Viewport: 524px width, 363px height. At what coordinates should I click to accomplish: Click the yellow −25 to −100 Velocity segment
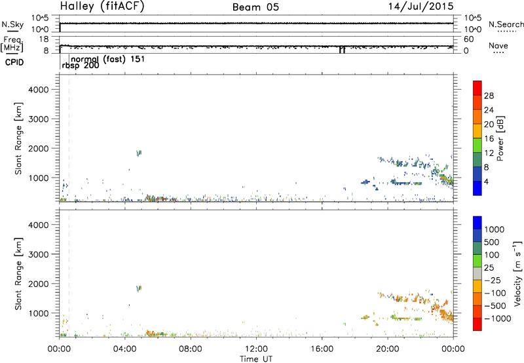(x=477, y=286)
